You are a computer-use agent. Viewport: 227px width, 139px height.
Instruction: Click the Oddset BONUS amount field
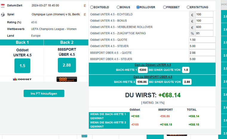204,21
